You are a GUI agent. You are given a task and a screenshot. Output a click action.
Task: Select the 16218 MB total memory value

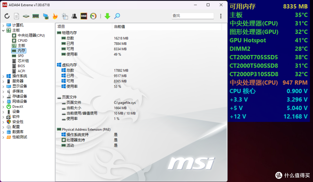pos(121,38)
